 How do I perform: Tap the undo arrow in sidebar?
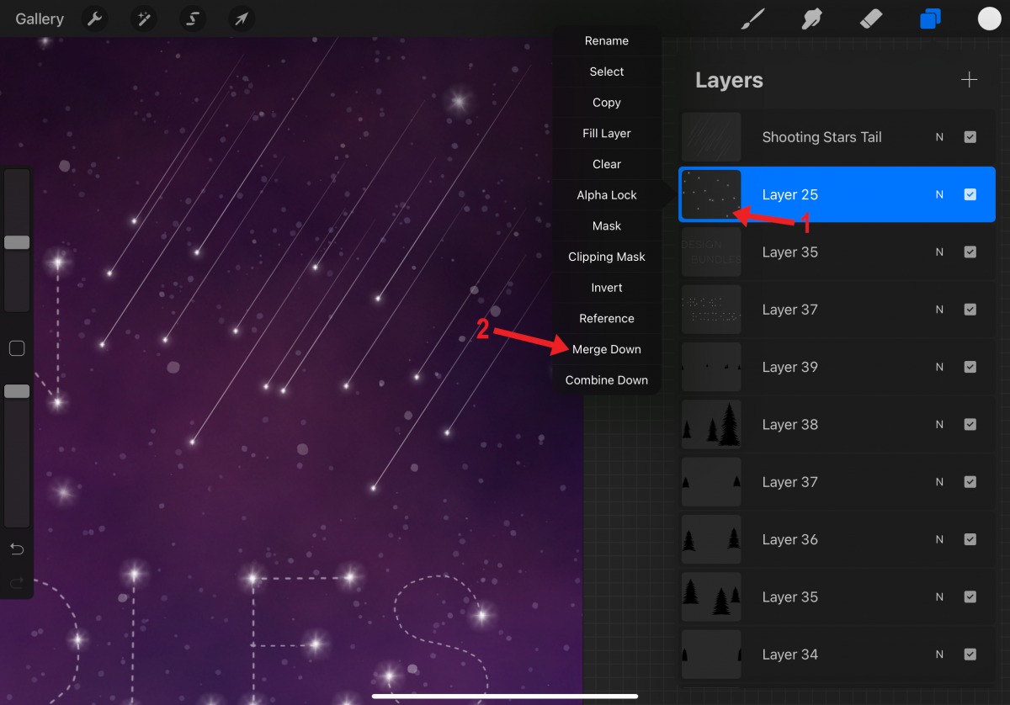pos(17,549)
